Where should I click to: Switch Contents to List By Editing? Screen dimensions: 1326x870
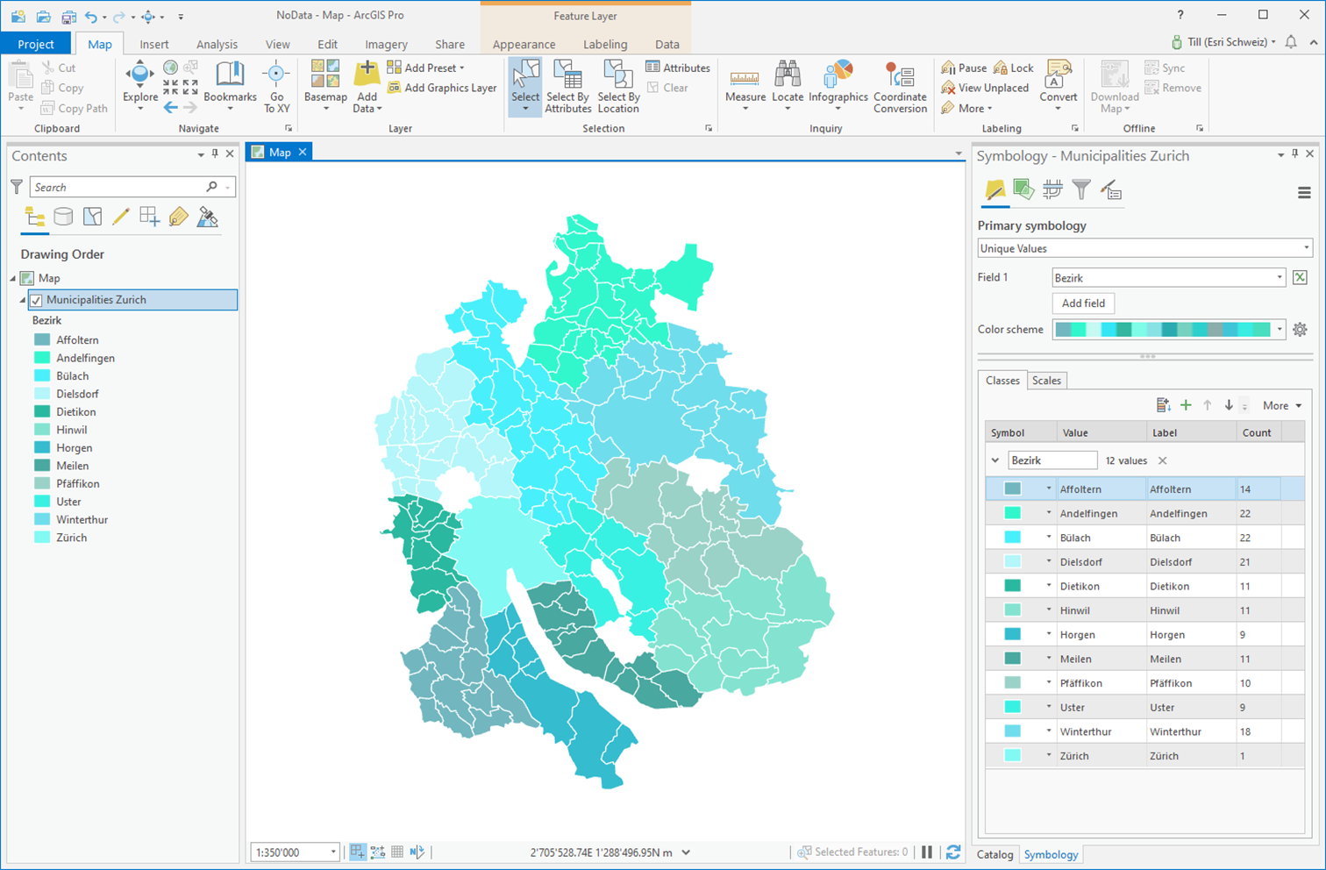pyautogui.click(x=121, y=217)
